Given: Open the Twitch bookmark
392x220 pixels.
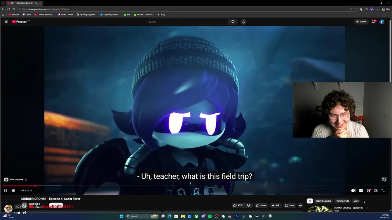Looking at the screenshot, I should pos(27,15).
